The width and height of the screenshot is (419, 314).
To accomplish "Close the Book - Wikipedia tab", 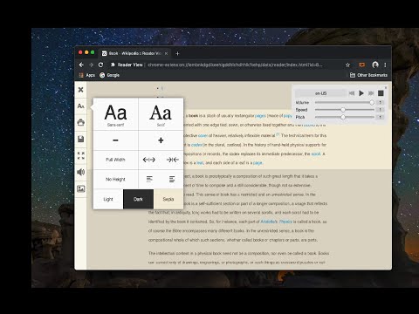I will coord(166,53).
